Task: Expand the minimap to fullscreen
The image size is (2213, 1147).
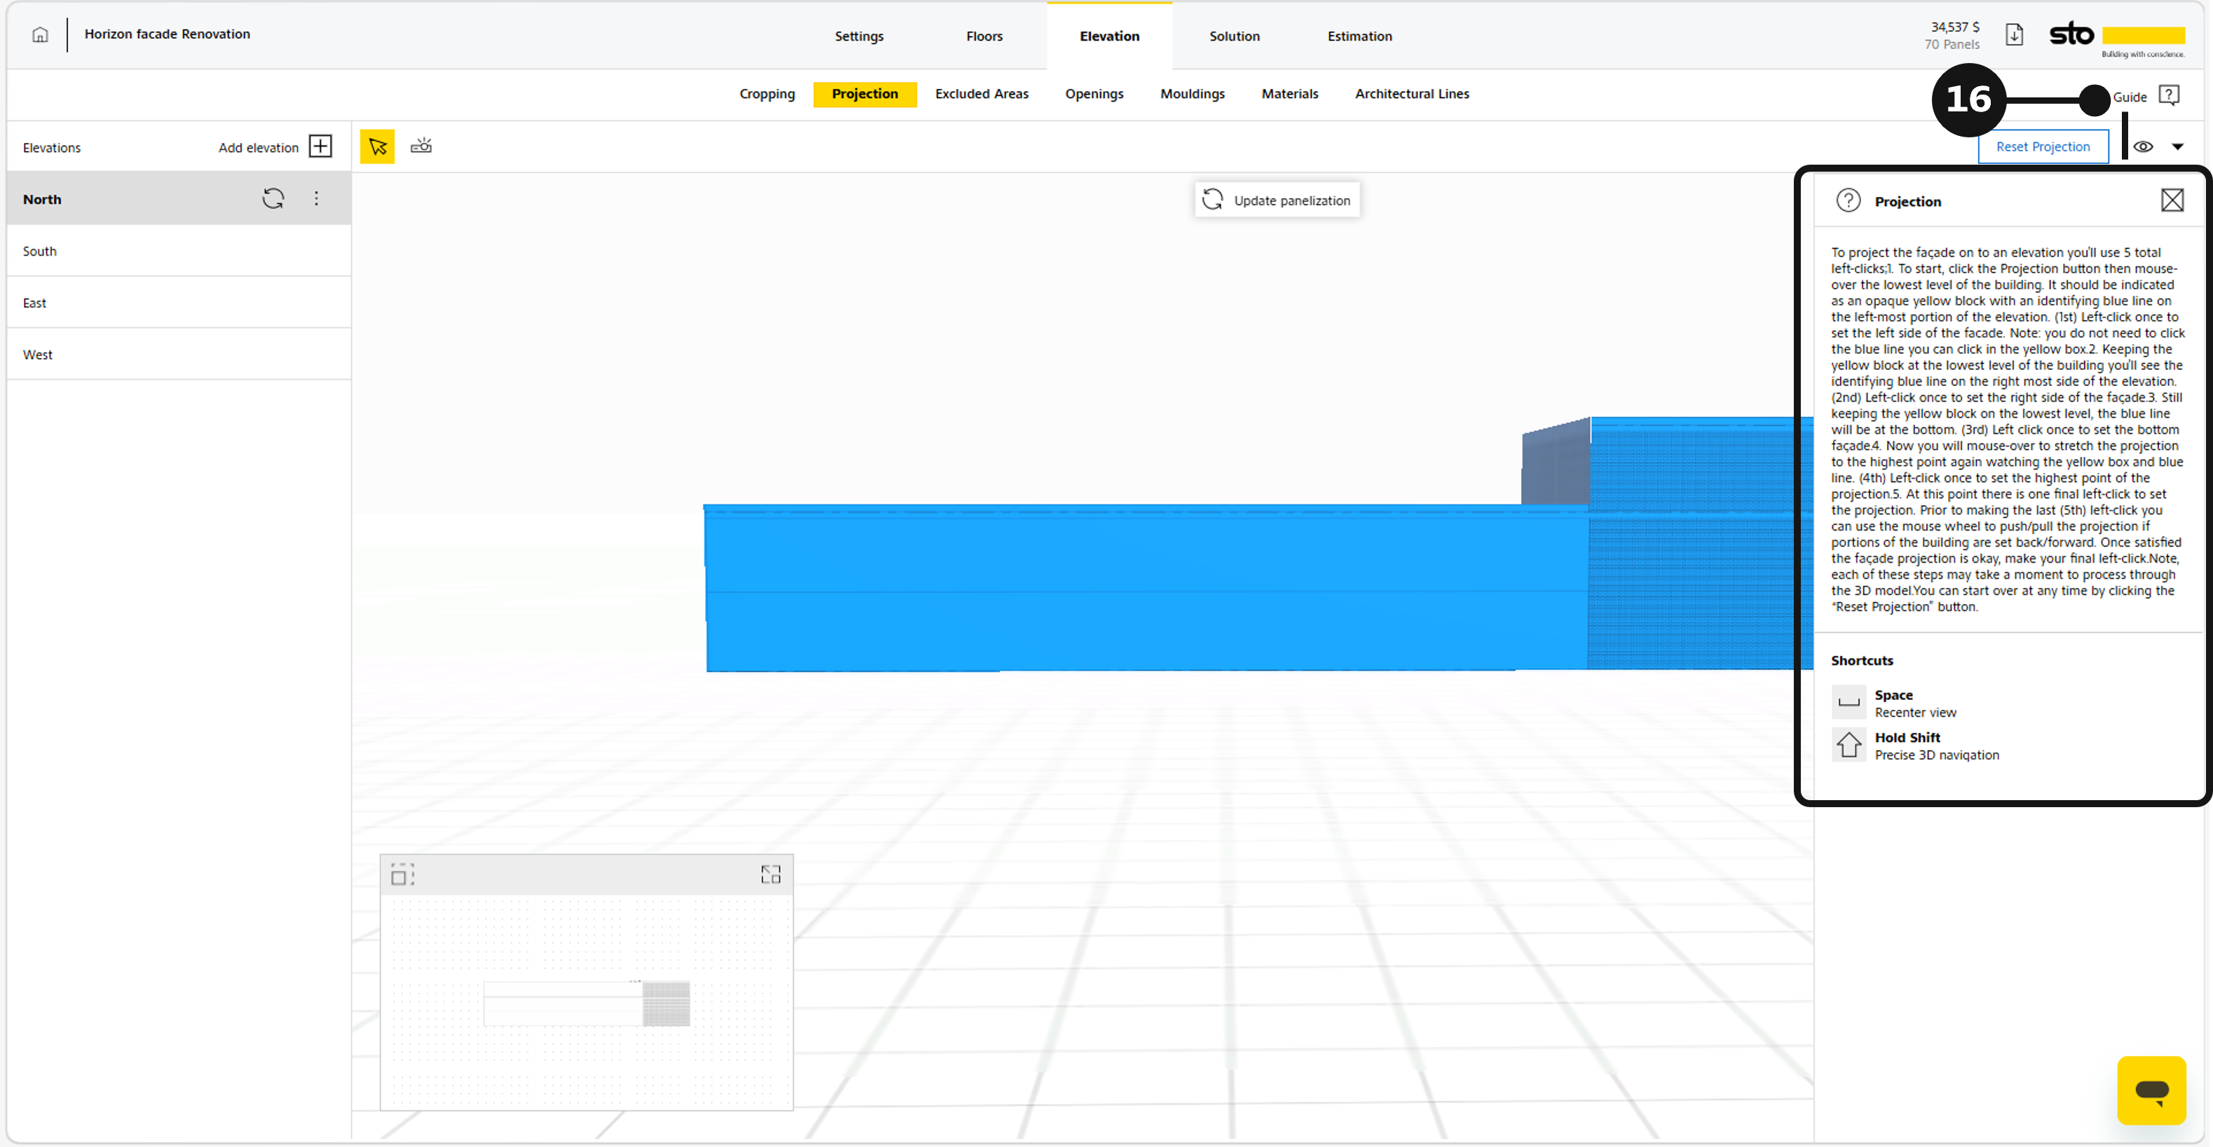Action: coord(770,875)
